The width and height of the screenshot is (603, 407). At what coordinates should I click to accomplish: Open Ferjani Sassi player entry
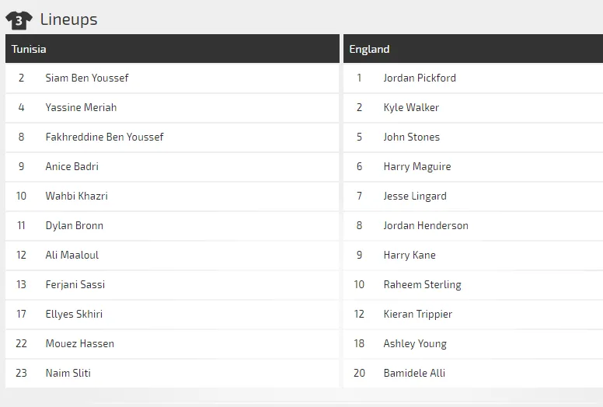coord(75,284)
